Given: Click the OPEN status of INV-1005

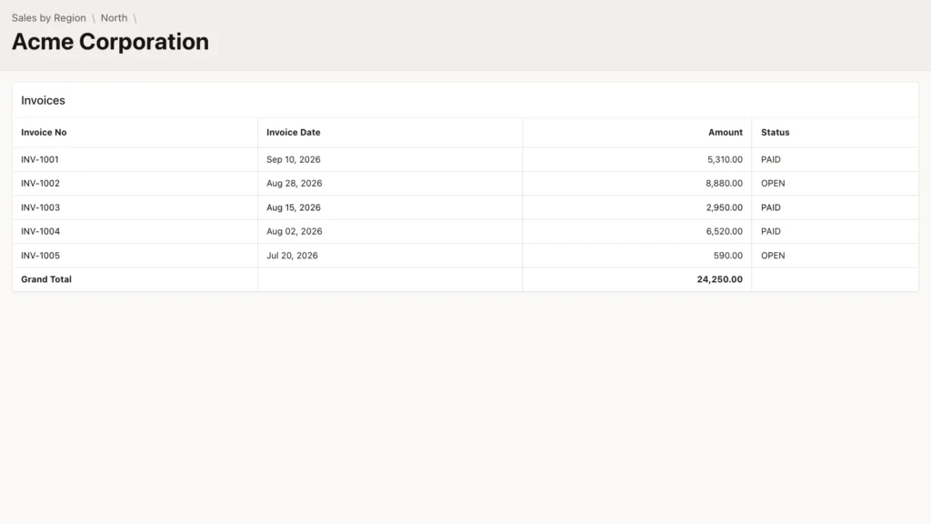Looking at the screenshot, I should tap(773, 256).
